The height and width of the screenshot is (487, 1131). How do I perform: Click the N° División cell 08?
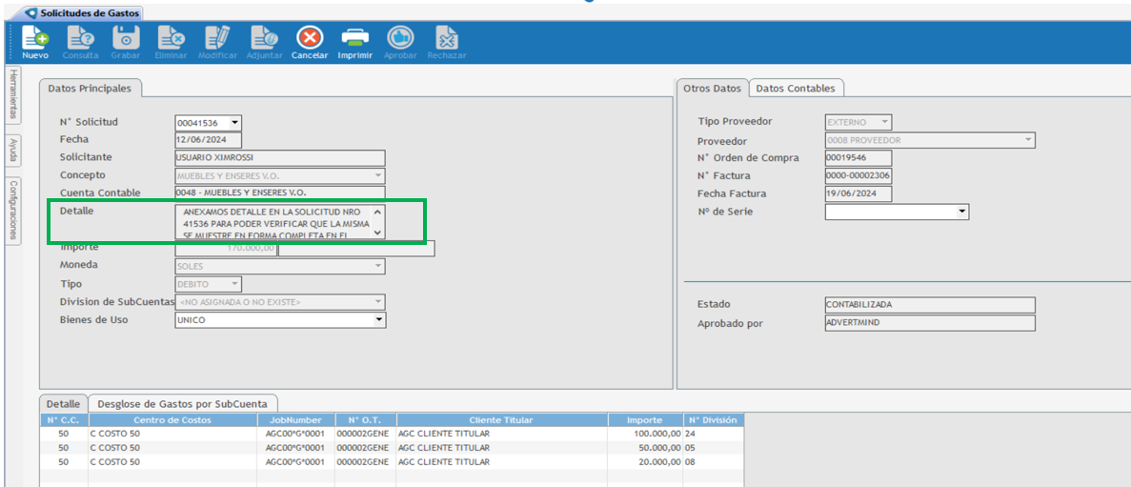(x=714, y=462)
